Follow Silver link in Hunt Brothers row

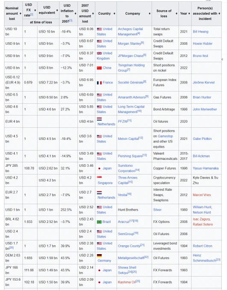coord(157,210)
